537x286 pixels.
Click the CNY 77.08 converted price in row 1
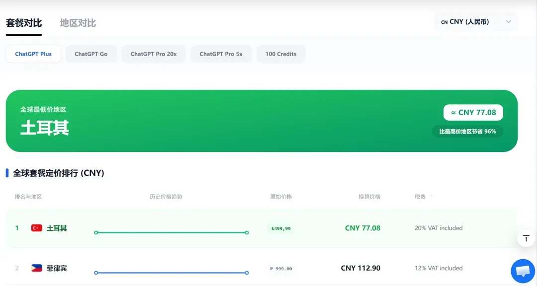(362, 228)
